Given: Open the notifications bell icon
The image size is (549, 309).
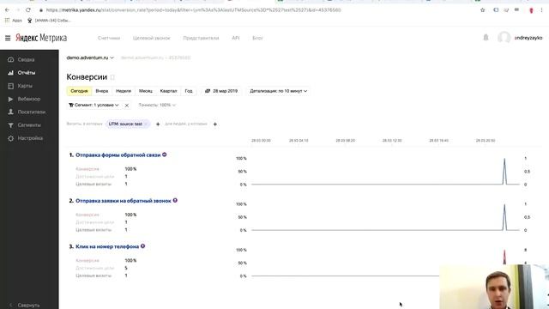Looking at the screenshot, I should tap(486, 38).
